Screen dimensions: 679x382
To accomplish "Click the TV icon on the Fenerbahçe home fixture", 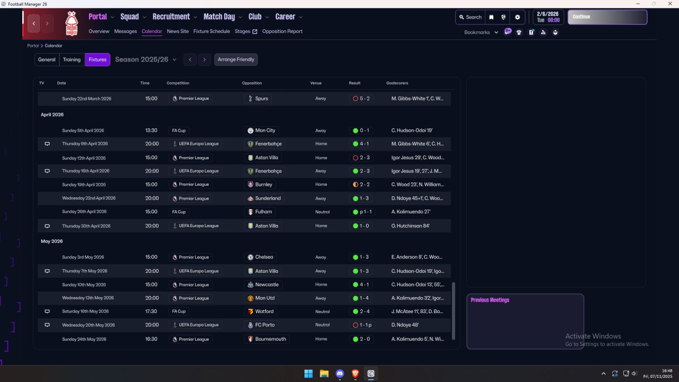I will [x=47, y=144].
